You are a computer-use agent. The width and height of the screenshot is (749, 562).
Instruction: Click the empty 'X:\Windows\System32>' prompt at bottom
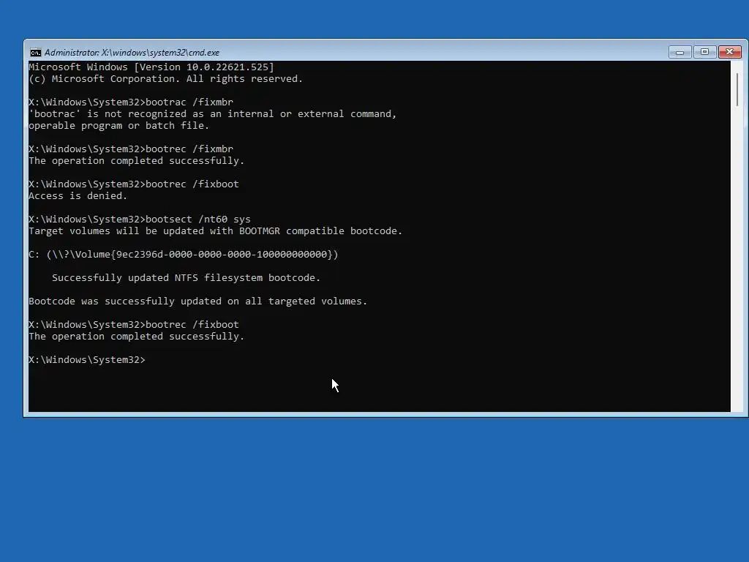[87, 360]
